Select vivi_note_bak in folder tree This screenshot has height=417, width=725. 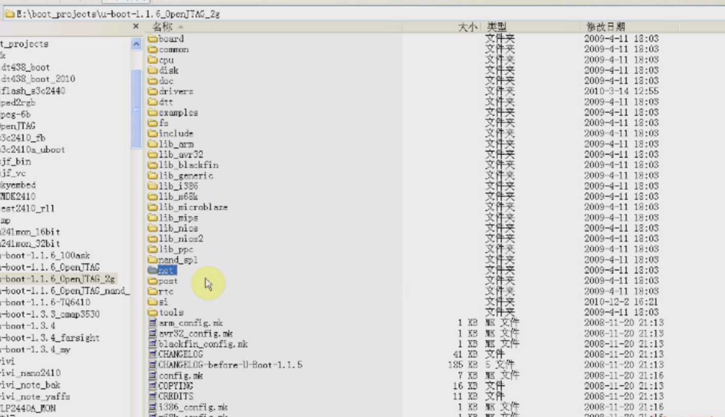pos(31,385)
